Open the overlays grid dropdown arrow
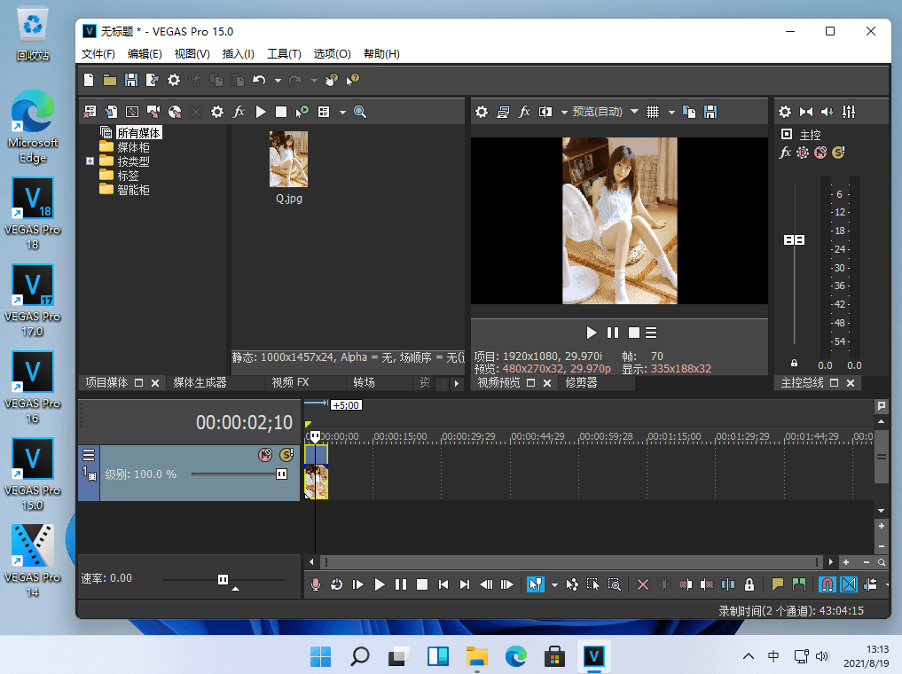The height and width of the screenshot is (674, 902). (x=671, y=112)
